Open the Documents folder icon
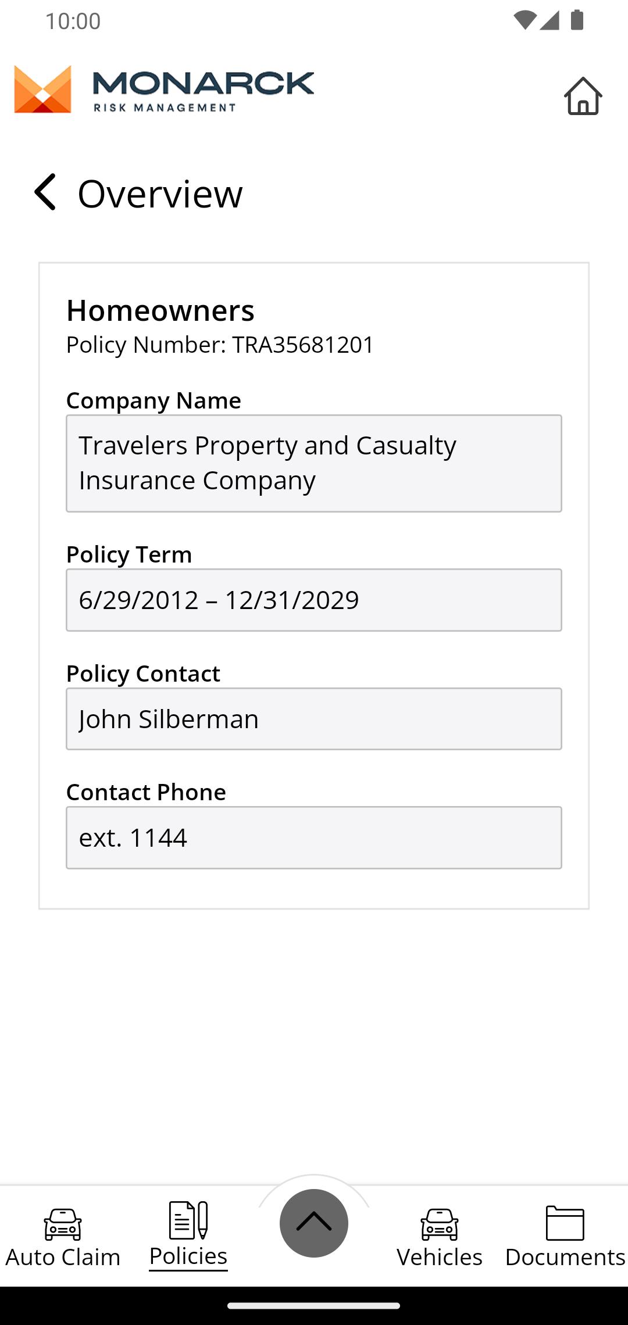The height and width of the screenshot is (1325, 628). coord(565,1223)
